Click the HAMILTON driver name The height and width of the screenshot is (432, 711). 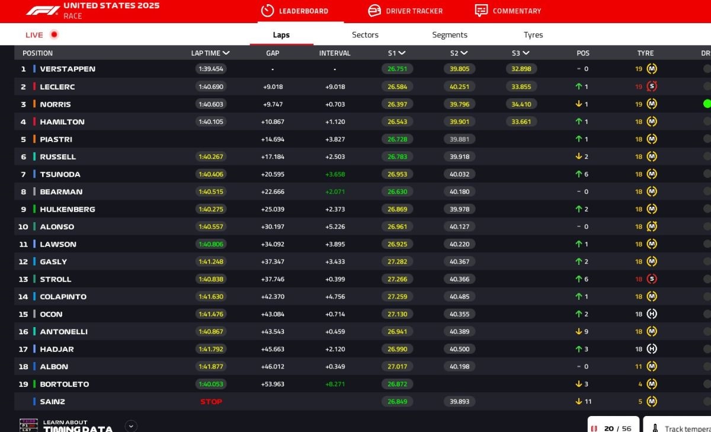click(62, 121)
